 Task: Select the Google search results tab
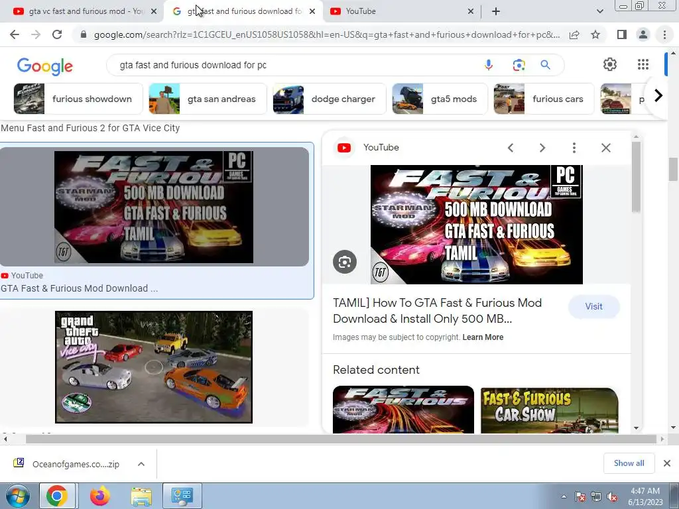click(243, 11)
